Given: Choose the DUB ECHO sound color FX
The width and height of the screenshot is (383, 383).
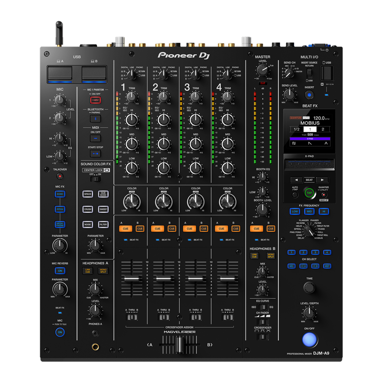Looking at the screenshot, I should (x=103, y=194).
